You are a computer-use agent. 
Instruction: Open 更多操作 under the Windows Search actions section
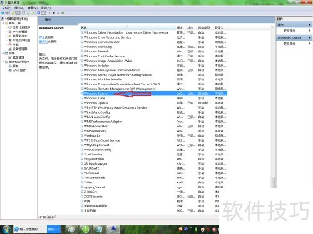(x=289, y=44)
